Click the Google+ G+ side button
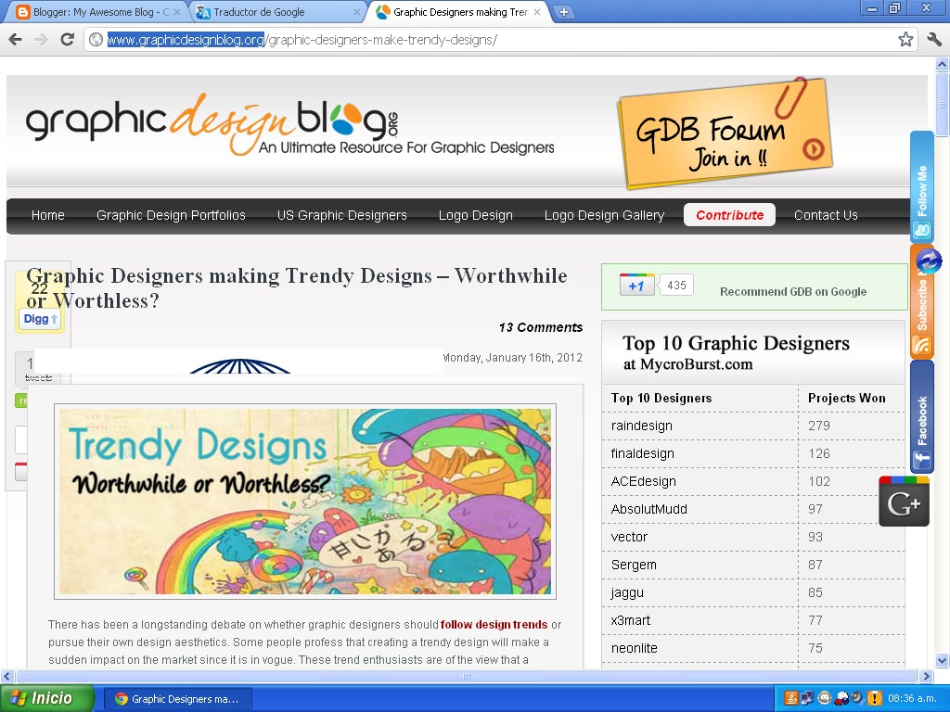950x712 pixels. 904,502
